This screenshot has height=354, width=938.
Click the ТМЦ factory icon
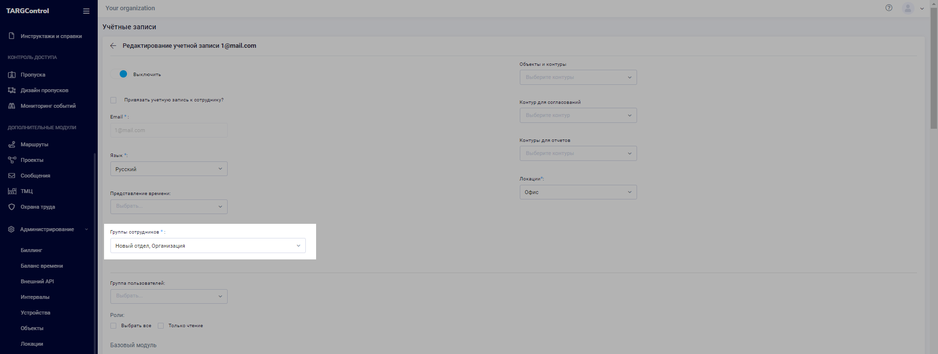(x=12, y=191)
